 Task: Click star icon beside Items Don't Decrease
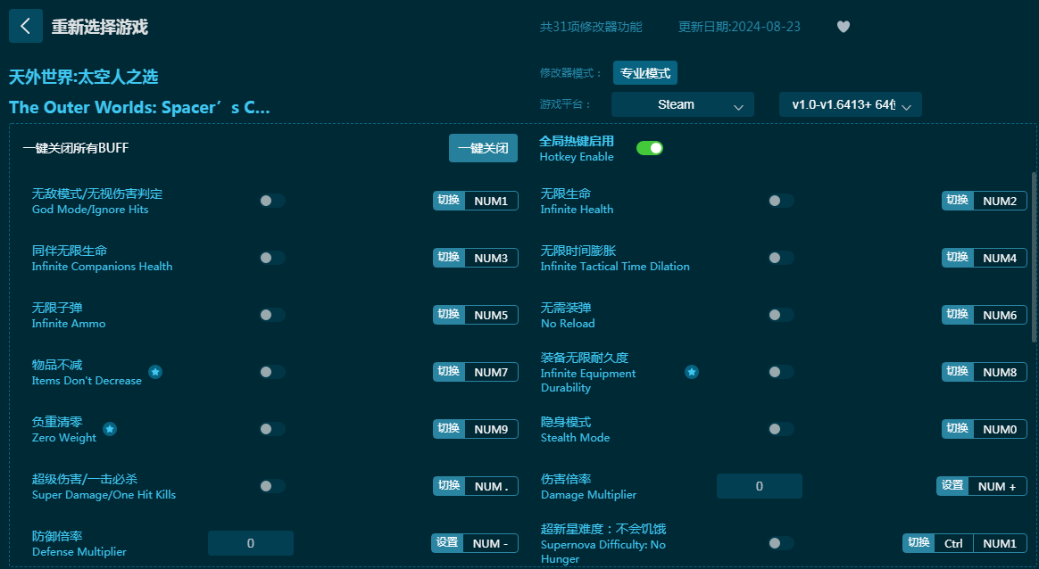pos(155,372)
